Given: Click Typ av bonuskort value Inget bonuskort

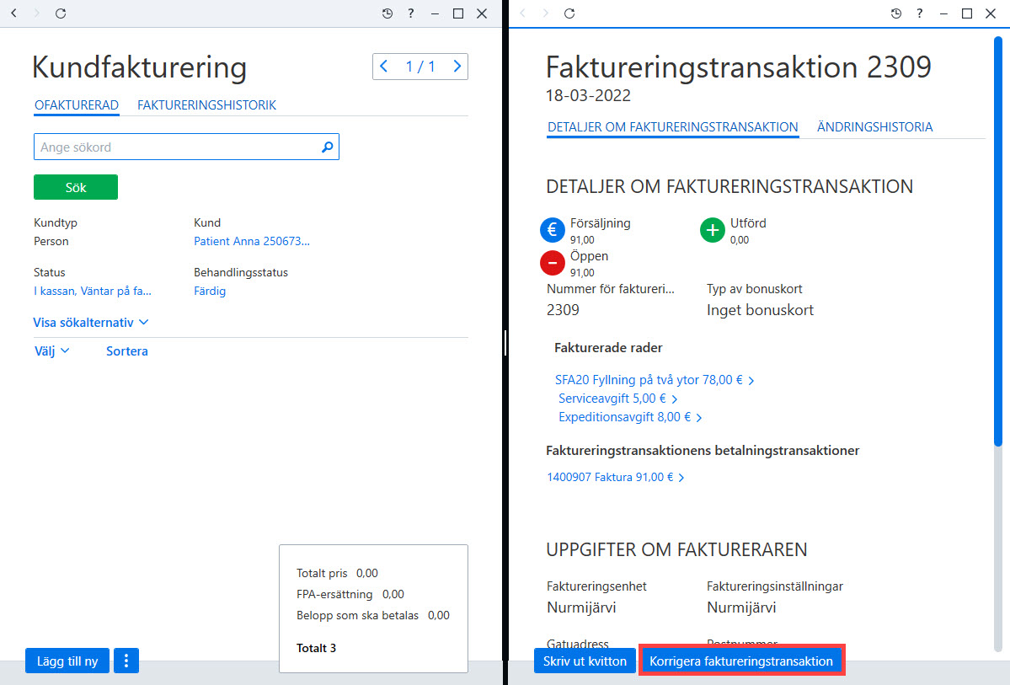Looking at the screenshot, I should 760,310.
